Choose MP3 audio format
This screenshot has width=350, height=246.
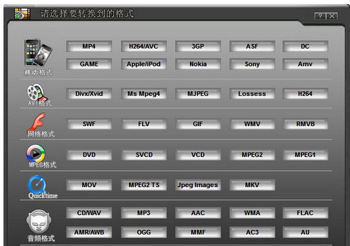click(x=143, y=213)
